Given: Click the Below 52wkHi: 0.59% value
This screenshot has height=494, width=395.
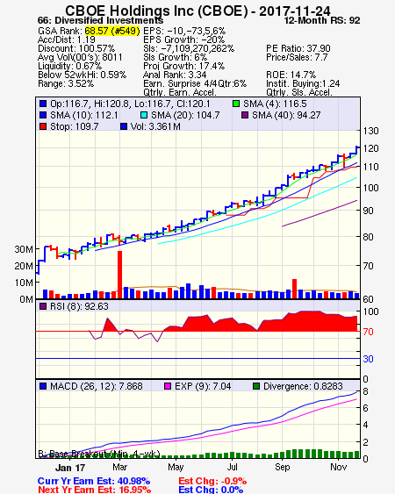Looking at the screenshot, I should [x=82, y=75].
